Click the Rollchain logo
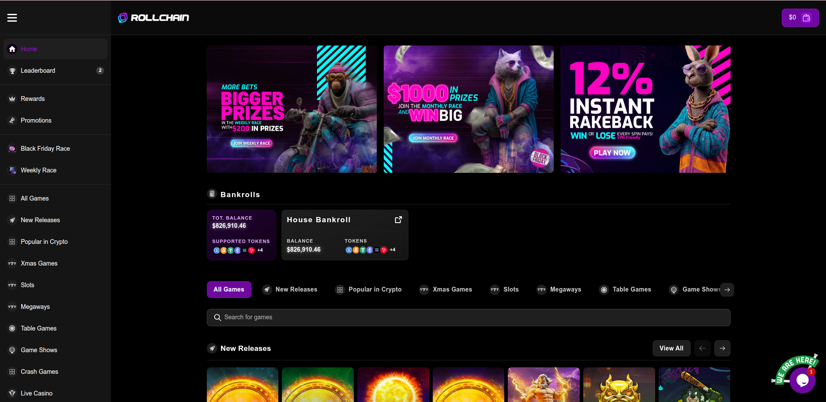 153,18
